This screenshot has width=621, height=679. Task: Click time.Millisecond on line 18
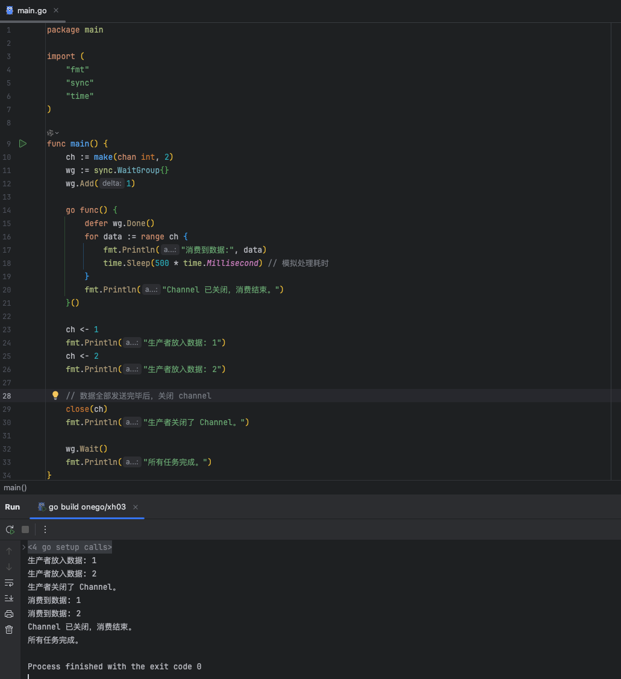(x=221, y=264)
